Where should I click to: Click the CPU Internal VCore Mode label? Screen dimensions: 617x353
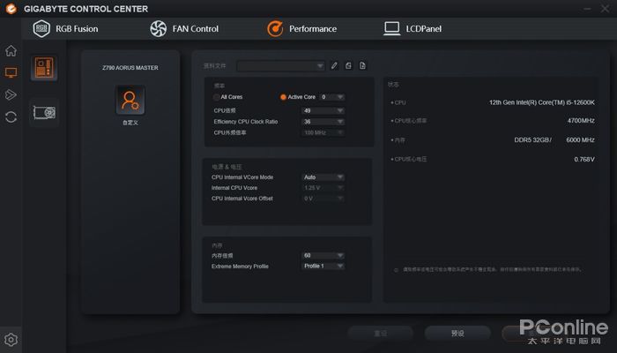[242, 177]
